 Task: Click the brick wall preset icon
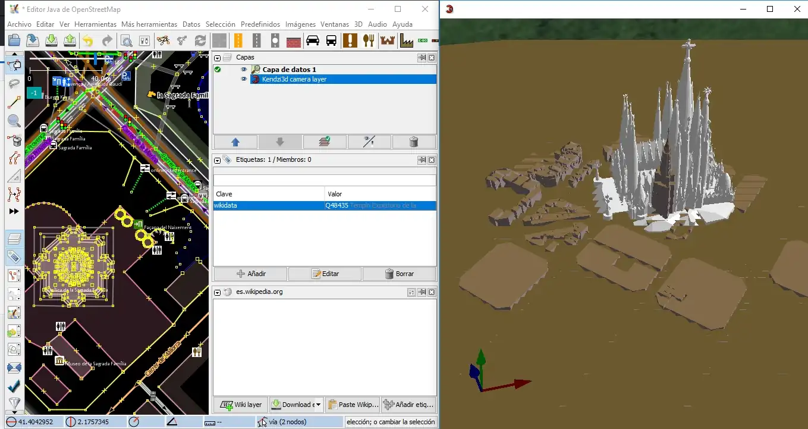(x=294, y=40)
